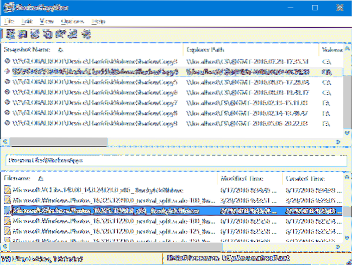Click the snapshot icon of the last snapshot row

coord(7,123)
